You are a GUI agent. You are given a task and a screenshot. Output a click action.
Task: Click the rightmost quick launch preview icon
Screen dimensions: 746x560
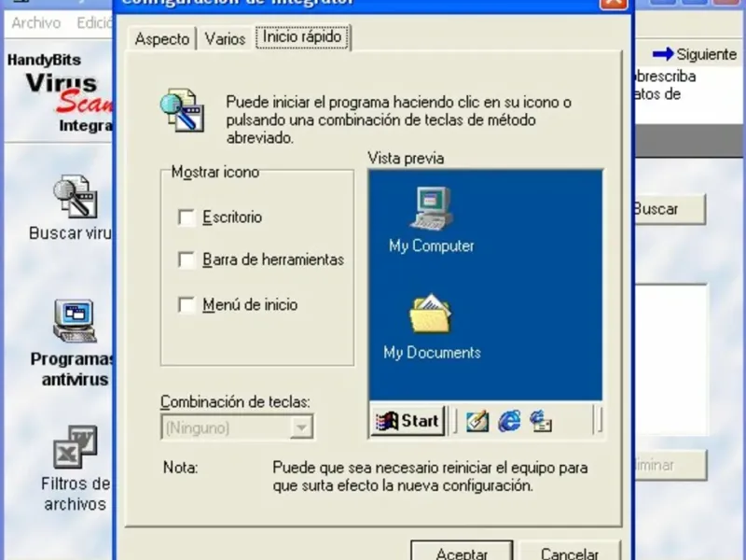click(541, 422)
